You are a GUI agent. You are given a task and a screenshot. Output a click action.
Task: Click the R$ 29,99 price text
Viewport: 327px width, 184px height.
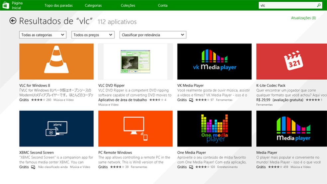coord(263,100)
